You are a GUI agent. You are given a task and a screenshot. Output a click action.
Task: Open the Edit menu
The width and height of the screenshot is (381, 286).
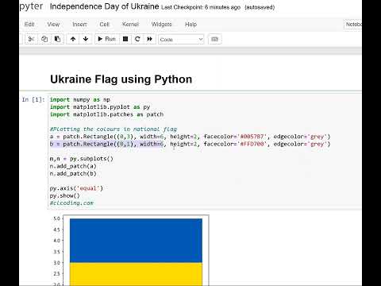point(29,25)
